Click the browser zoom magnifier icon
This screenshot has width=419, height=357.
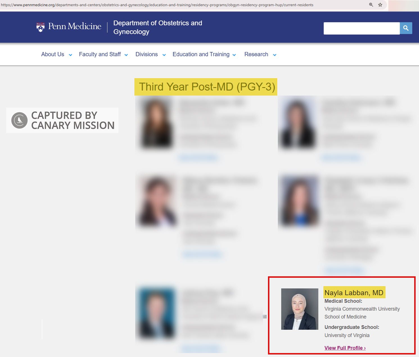tap(371, 5)
